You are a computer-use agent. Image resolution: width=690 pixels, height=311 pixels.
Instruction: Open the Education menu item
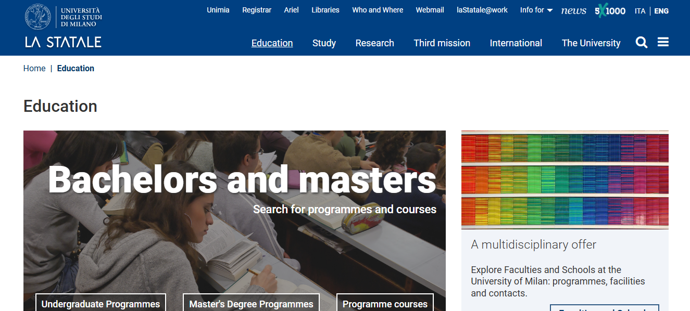pyautogui.click(x=272, y=43)
